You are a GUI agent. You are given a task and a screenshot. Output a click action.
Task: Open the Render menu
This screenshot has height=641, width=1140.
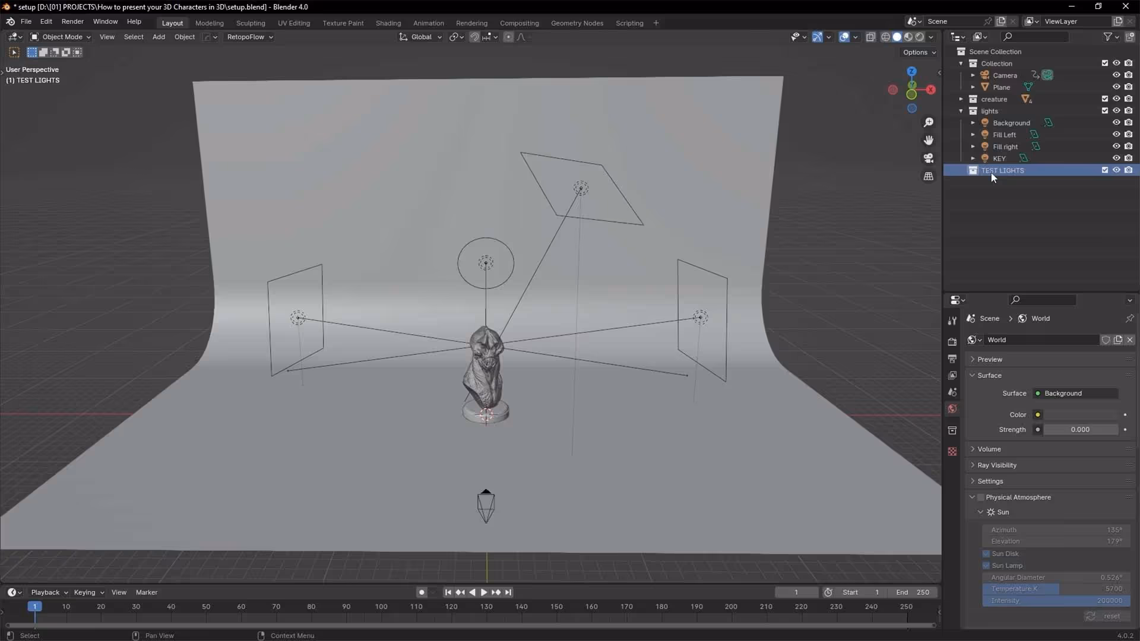coord(72,21)
